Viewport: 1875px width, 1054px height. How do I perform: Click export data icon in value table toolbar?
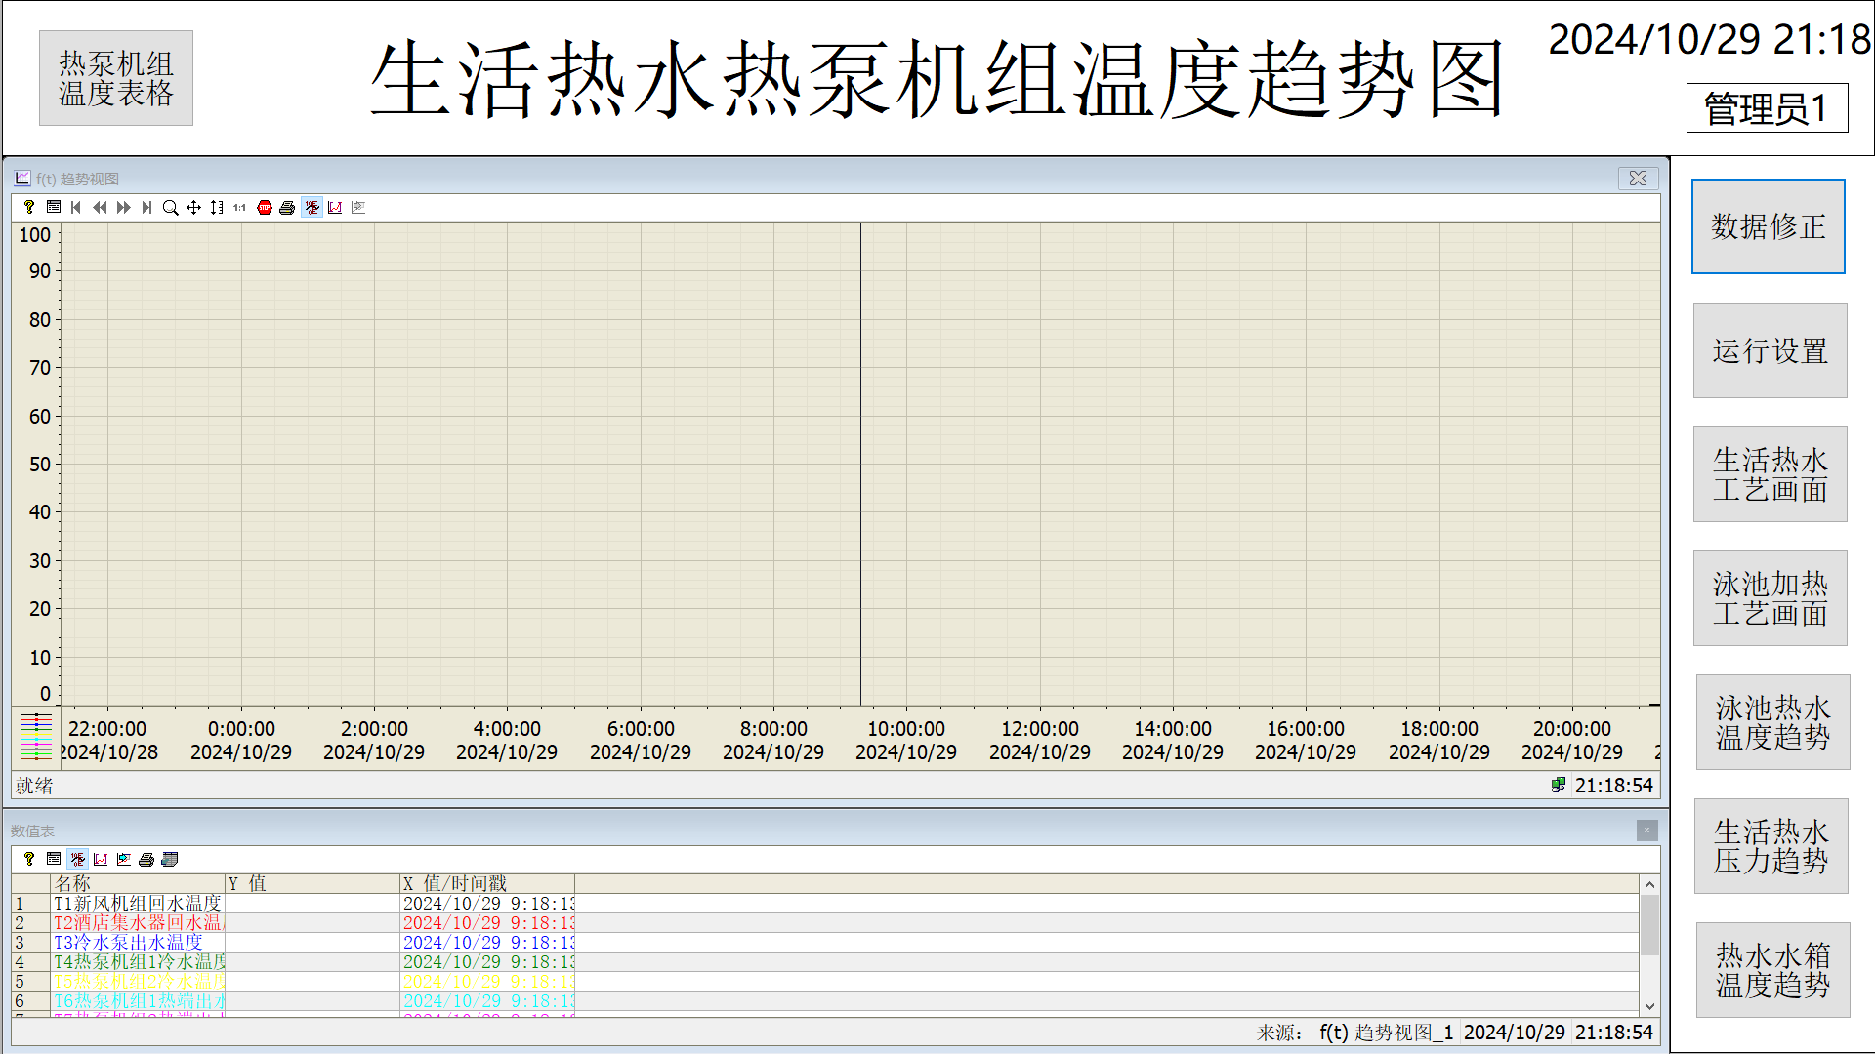point(170,860)
